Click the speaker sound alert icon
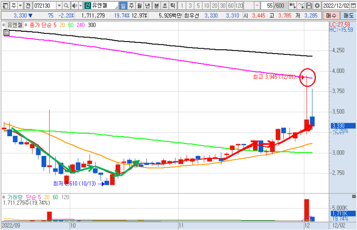357x230 pixels. point(74,5)
